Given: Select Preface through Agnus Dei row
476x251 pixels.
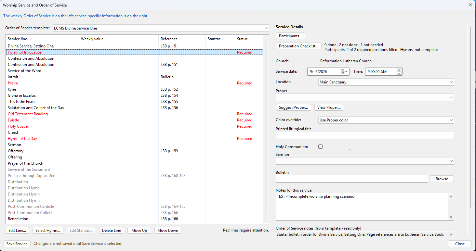Looking at the screenshot, I should coord(135,176).
